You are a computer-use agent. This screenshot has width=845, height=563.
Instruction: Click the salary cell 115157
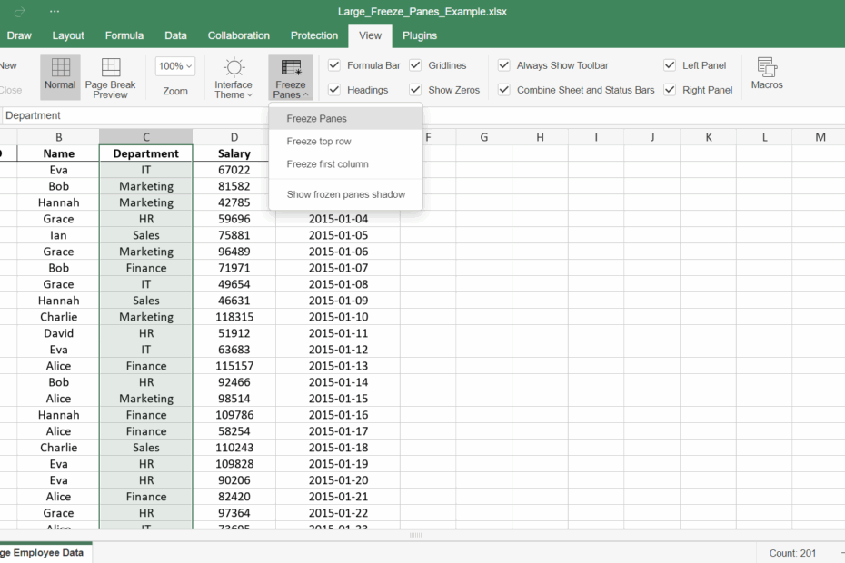pyautogui.click(x=234, y=366)
